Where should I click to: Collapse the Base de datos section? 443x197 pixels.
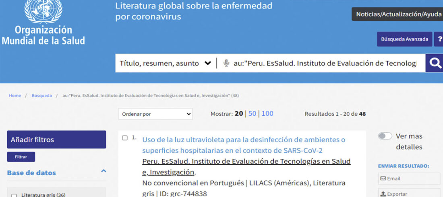point(104,171)
